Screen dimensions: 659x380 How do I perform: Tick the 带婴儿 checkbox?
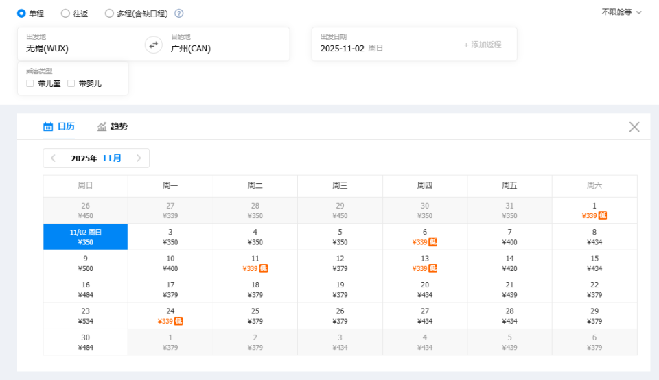click(x=71, y=84)
